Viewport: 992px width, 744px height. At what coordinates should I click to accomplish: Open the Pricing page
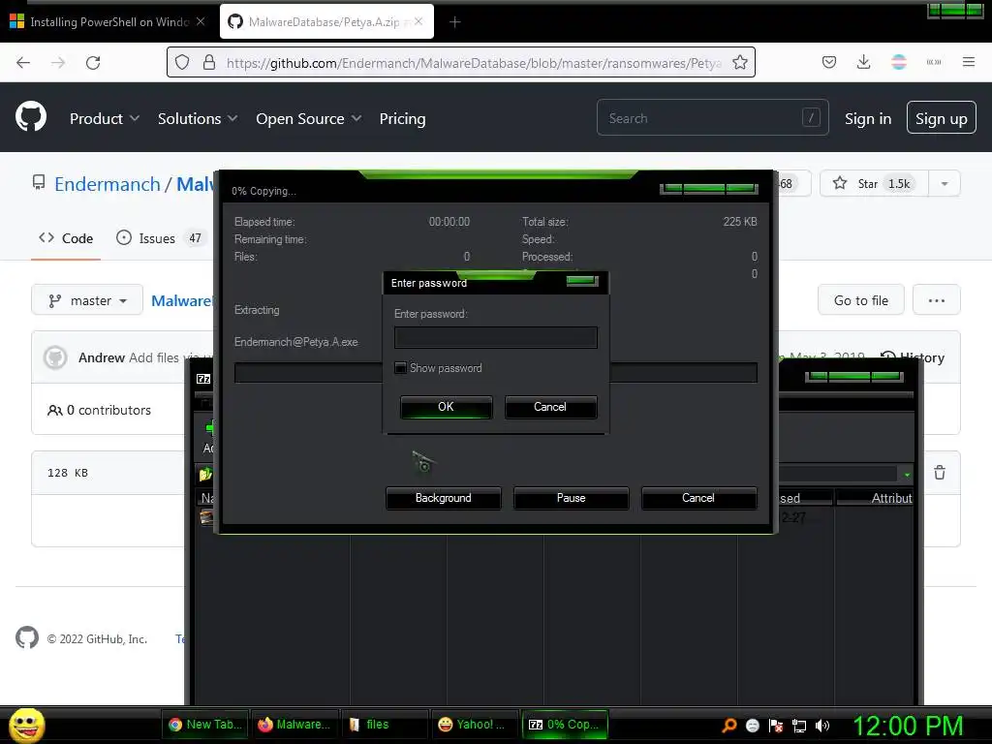[402, 119]
